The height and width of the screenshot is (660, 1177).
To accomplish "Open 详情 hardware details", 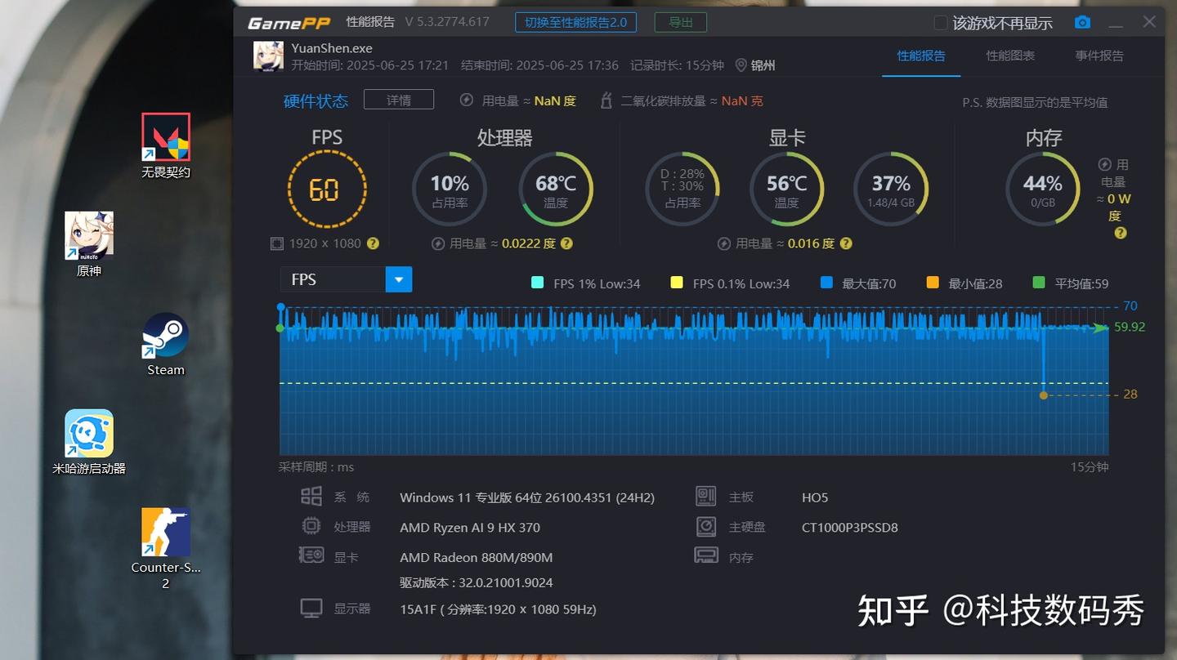I will (x=398, y=99).
